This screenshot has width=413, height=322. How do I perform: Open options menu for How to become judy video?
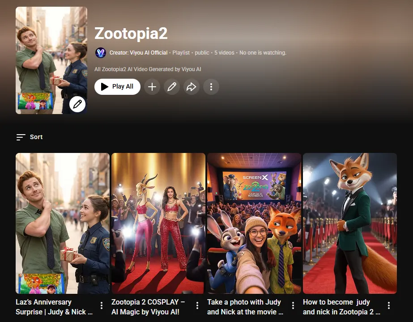(x=389, y=305)
